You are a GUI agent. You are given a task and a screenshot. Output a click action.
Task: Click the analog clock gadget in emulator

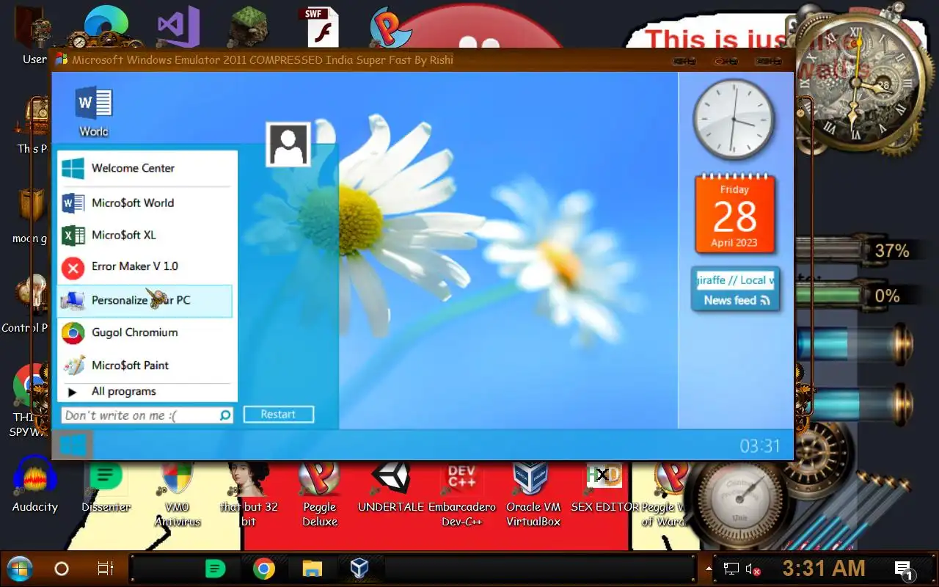(734, 120)
